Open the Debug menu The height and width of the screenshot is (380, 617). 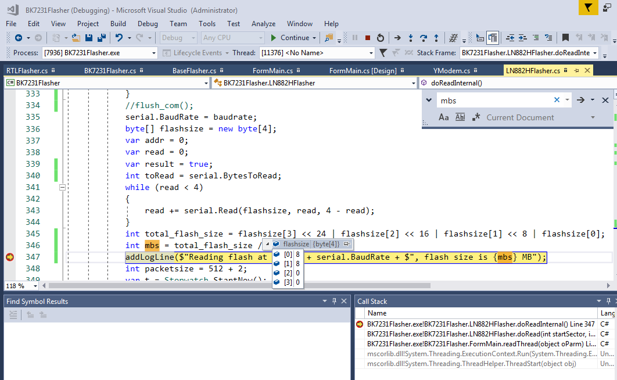coord(148,24)
